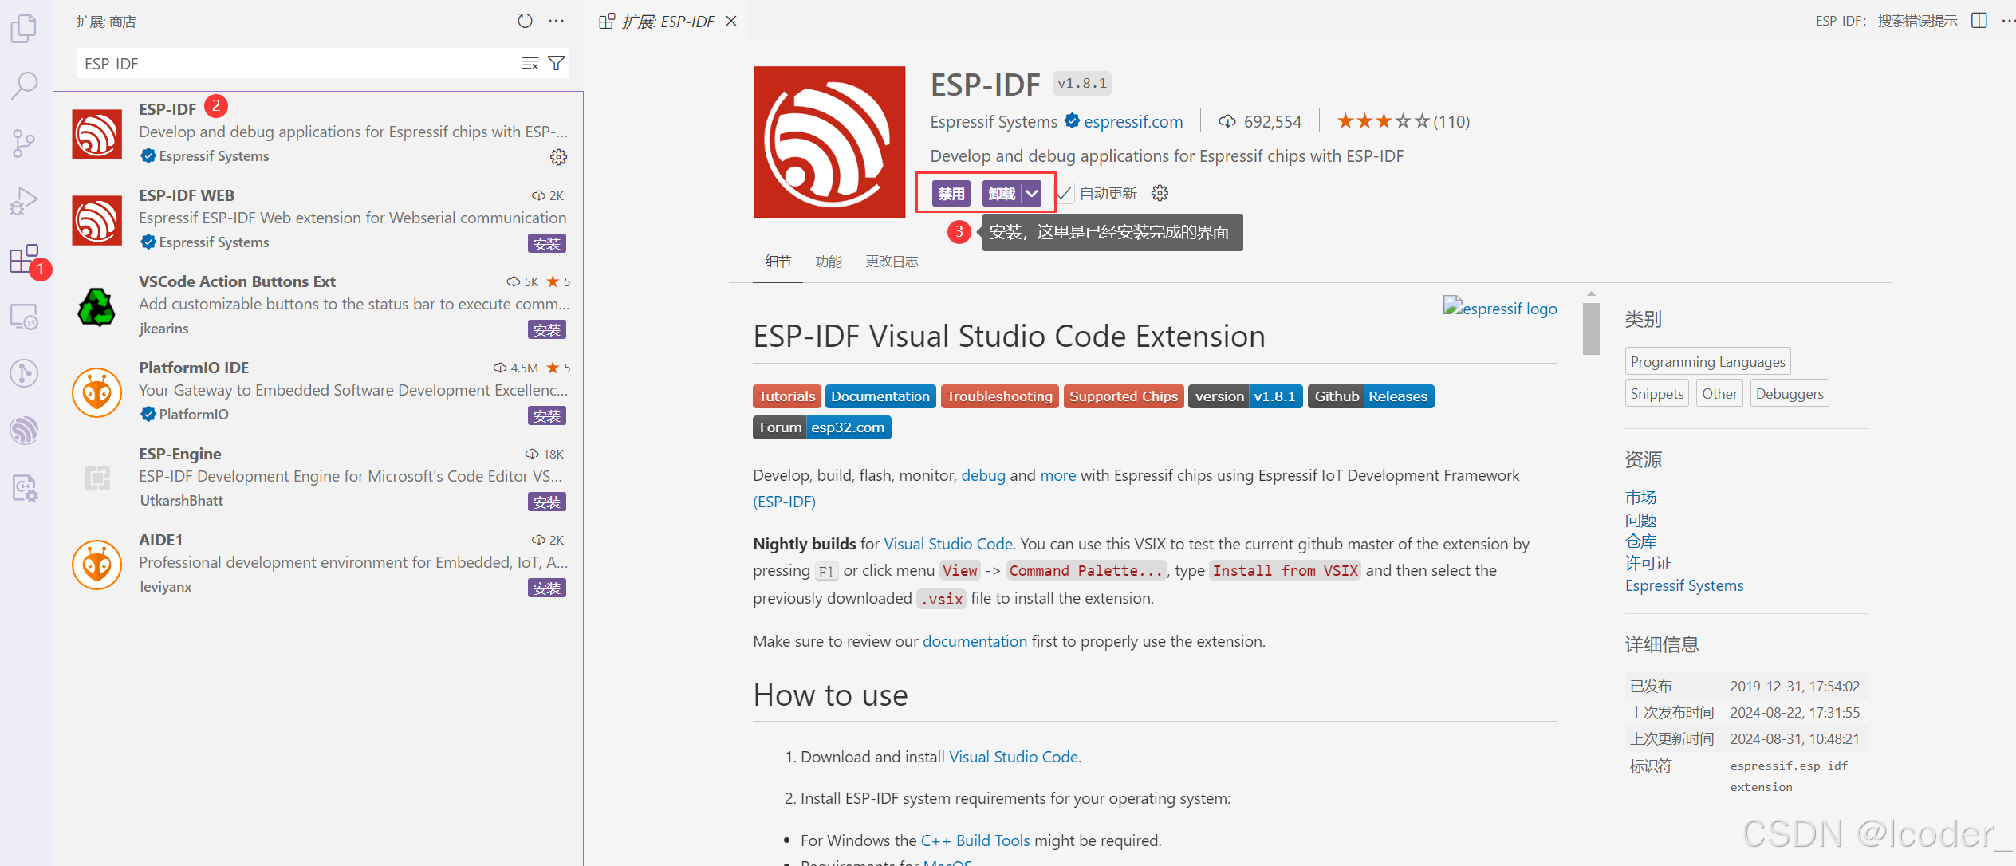
Task: Refresh the extensions list
Action: coord(525,21)
